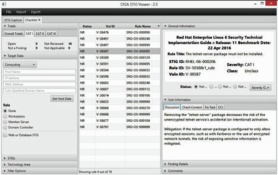Click the Fully Qualified Domain Name field
Image resolution: width=278 pixels, height=175 pixels.
tap(39, 91)
